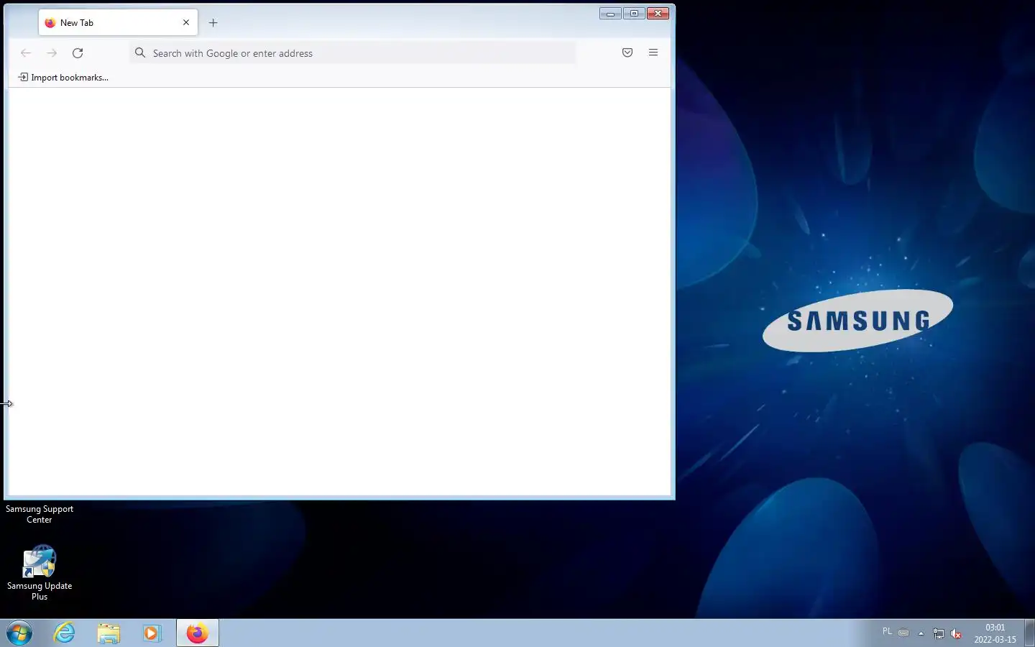Open the Save to Pocket icon
1035x647 pixels.
(627, 52)
